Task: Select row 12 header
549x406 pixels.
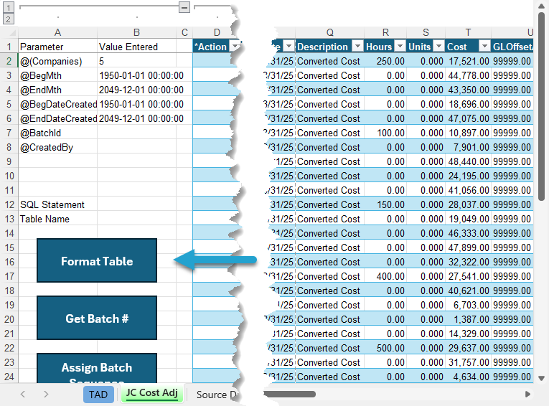Action: [x=9, y=204]
